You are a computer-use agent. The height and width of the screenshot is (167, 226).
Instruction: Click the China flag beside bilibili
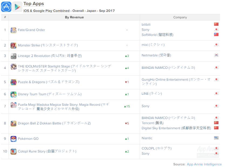(x=216, y=24)
